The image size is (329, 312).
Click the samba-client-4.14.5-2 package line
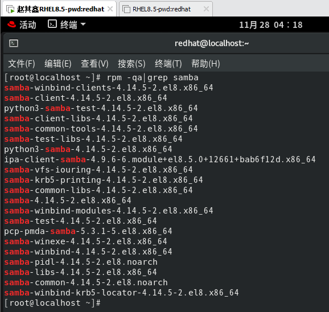point(85,98)
